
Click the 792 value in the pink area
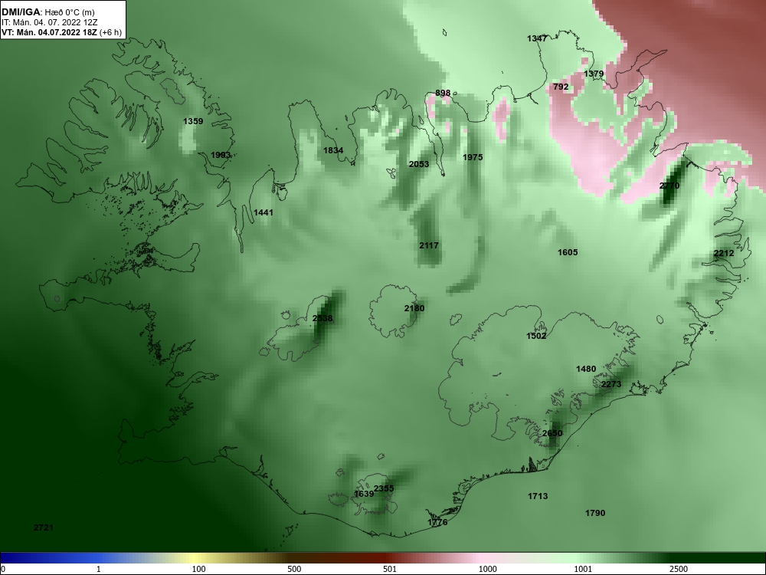click(x=561, y=87)
